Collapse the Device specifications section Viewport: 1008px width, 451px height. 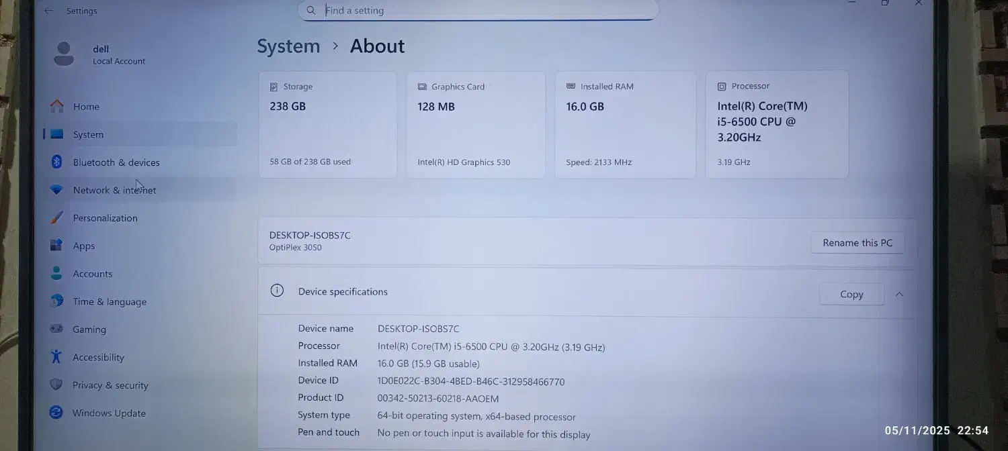coord(899,294)
